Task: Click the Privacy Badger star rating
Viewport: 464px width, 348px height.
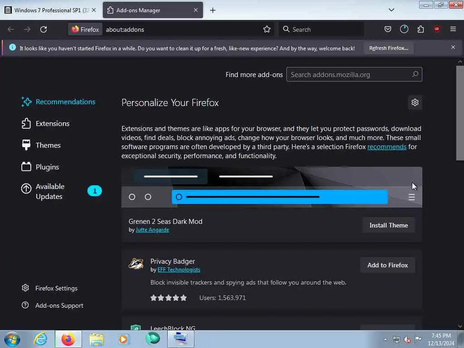Action: point(169,298)
